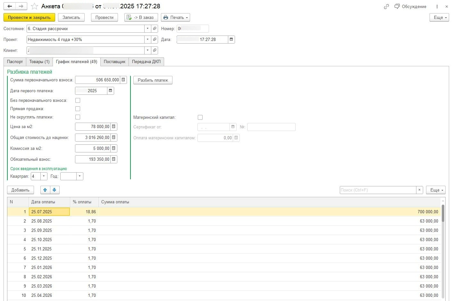Click the payment table vertical scrollbar
Screen dimensions: 452x301
click(443, 250)
